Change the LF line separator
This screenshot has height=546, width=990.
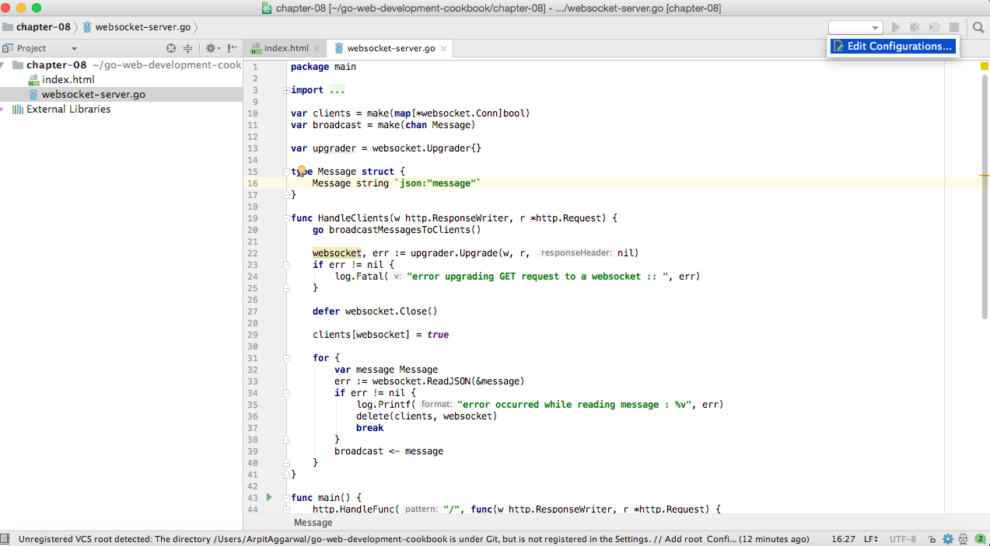pos(870,539)
